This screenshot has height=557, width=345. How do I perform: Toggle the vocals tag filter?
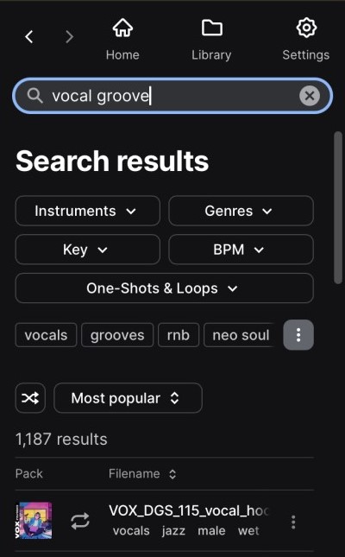coord(46,335)
